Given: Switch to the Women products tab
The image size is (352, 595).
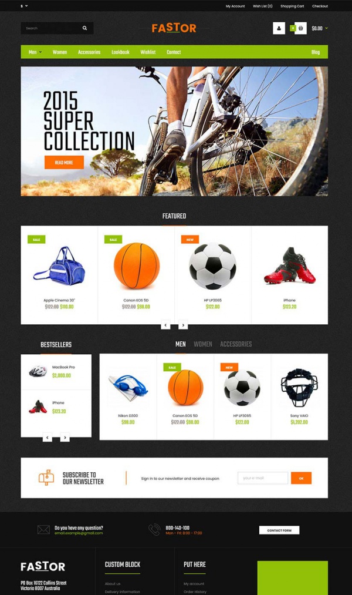Looking at the screenshot, I should tap(203, 344).
